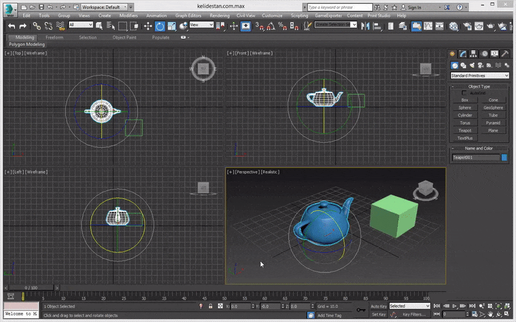Open the Workspace: Default dropdown
The height and width of the screenshot is (322, 516).
(104, 7)
